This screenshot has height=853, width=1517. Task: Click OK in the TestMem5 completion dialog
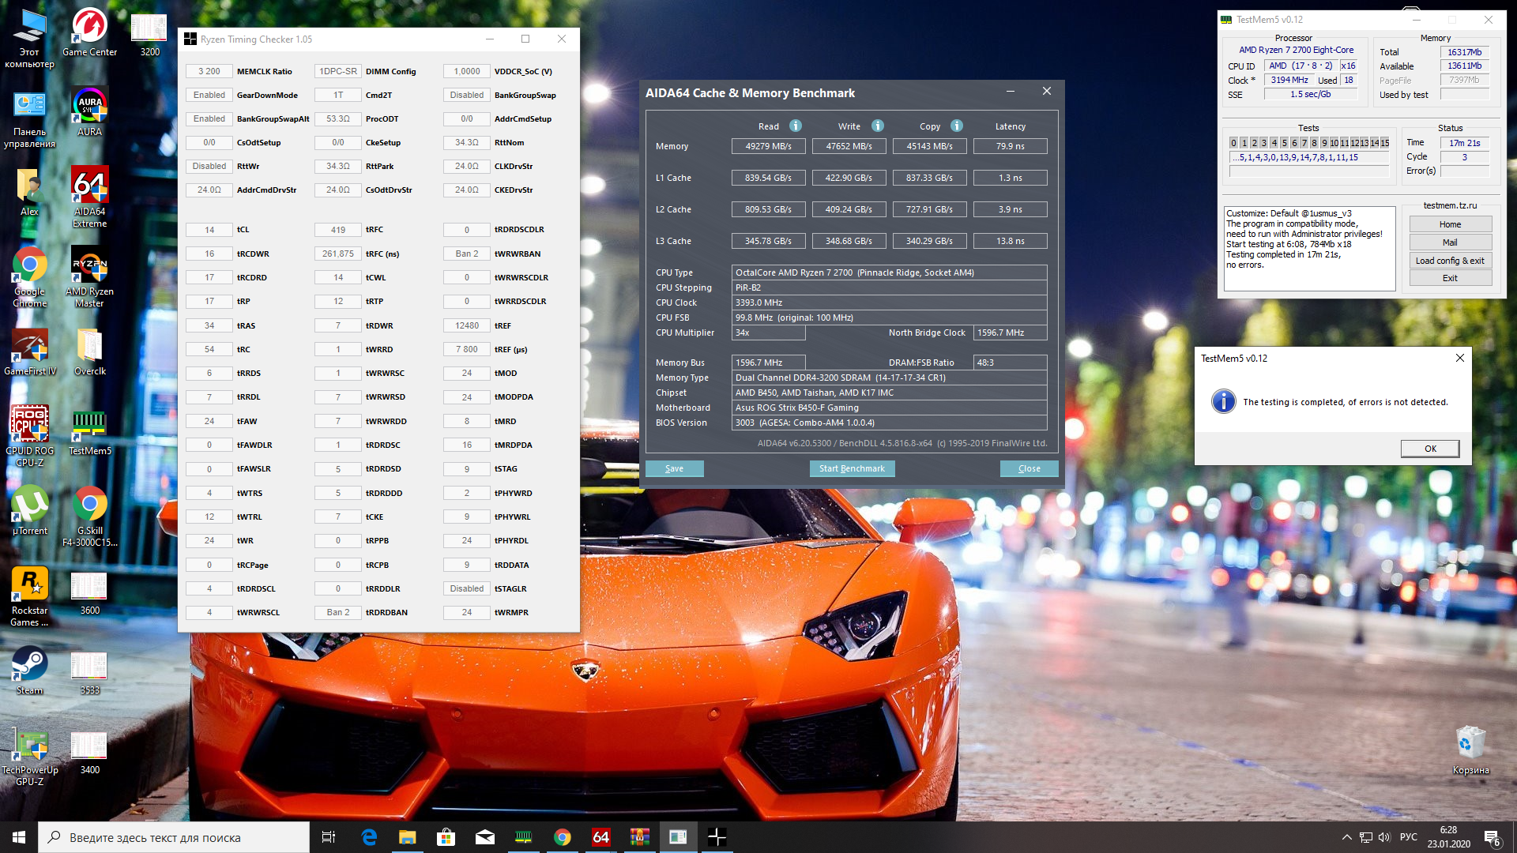[x=1430, y=449]
